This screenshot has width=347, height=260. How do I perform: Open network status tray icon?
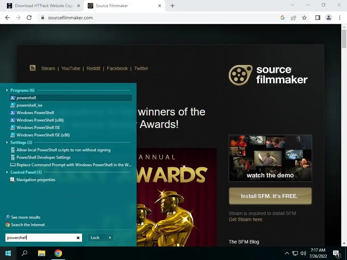coord(295,253)
